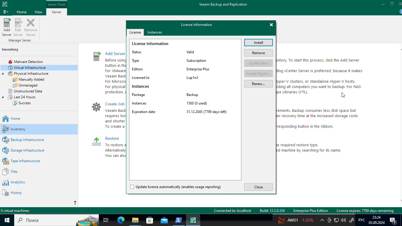Click the Restore arrow icon

pyautogui.click(x=97, y=141)
